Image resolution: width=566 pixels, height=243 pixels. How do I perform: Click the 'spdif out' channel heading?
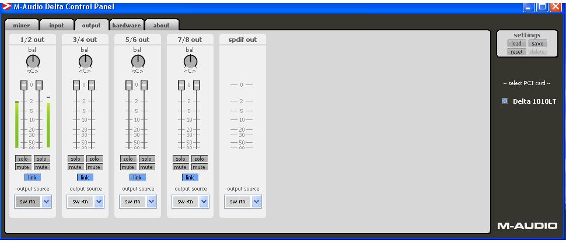[x=243, y=40]
